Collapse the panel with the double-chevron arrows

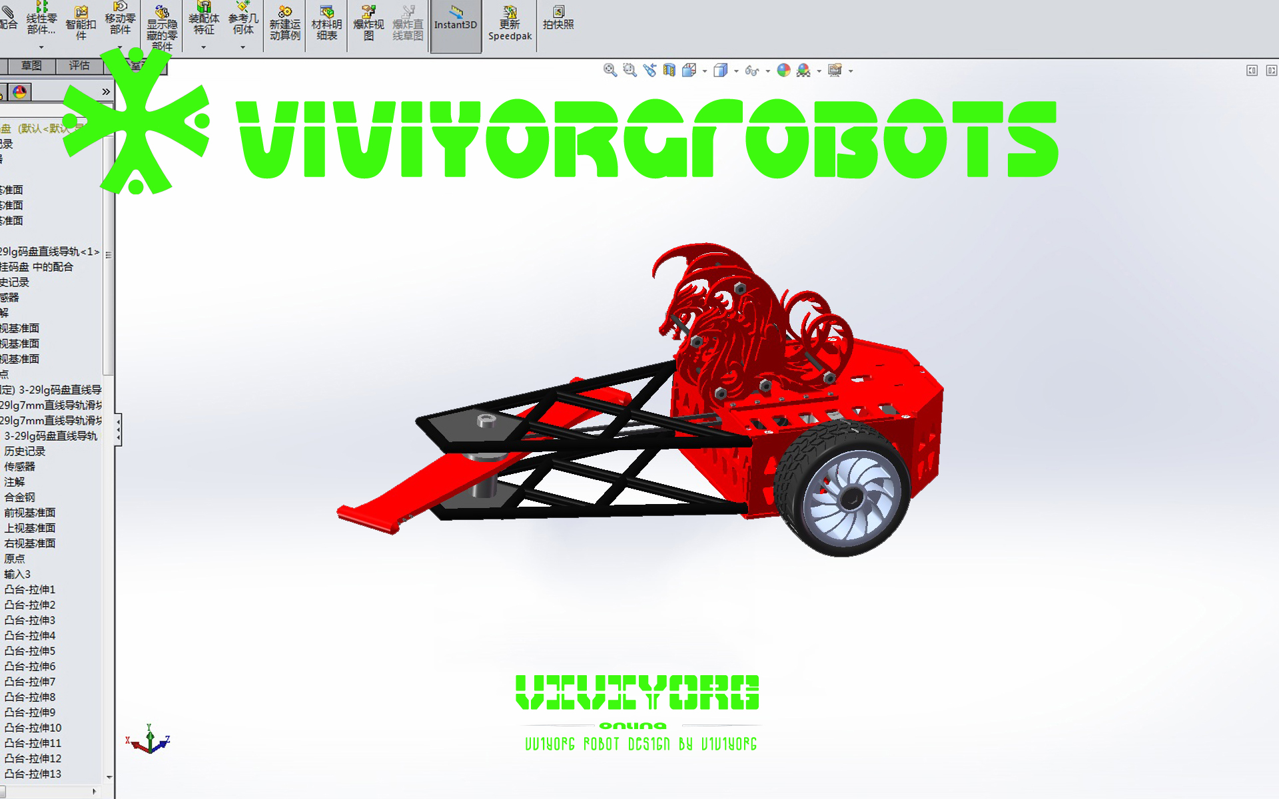point(105,93)
